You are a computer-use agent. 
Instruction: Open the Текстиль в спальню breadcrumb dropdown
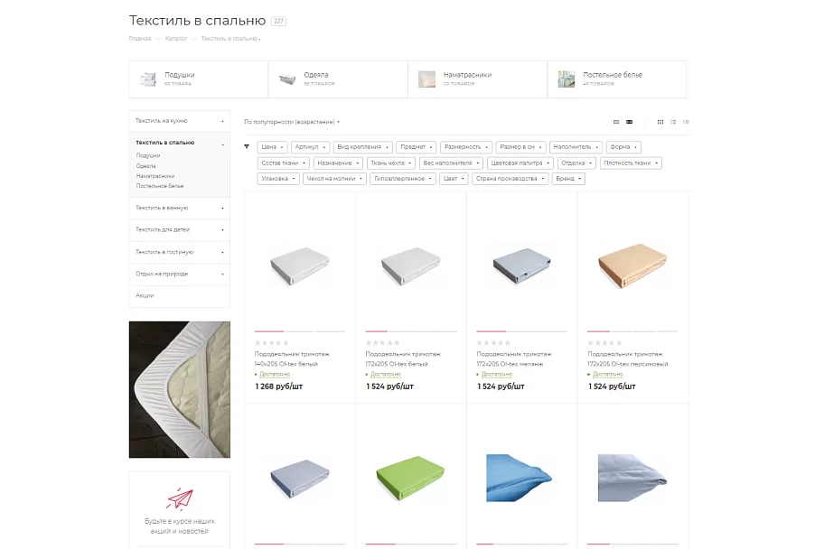click(230, 38)
